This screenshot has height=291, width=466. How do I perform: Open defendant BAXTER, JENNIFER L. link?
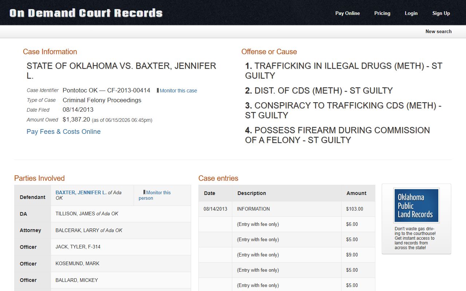81,192
